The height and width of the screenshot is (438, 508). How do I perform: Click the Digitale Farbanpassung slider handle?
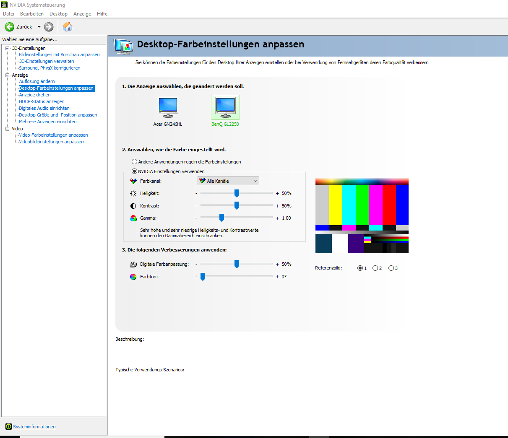coord(237,264)
